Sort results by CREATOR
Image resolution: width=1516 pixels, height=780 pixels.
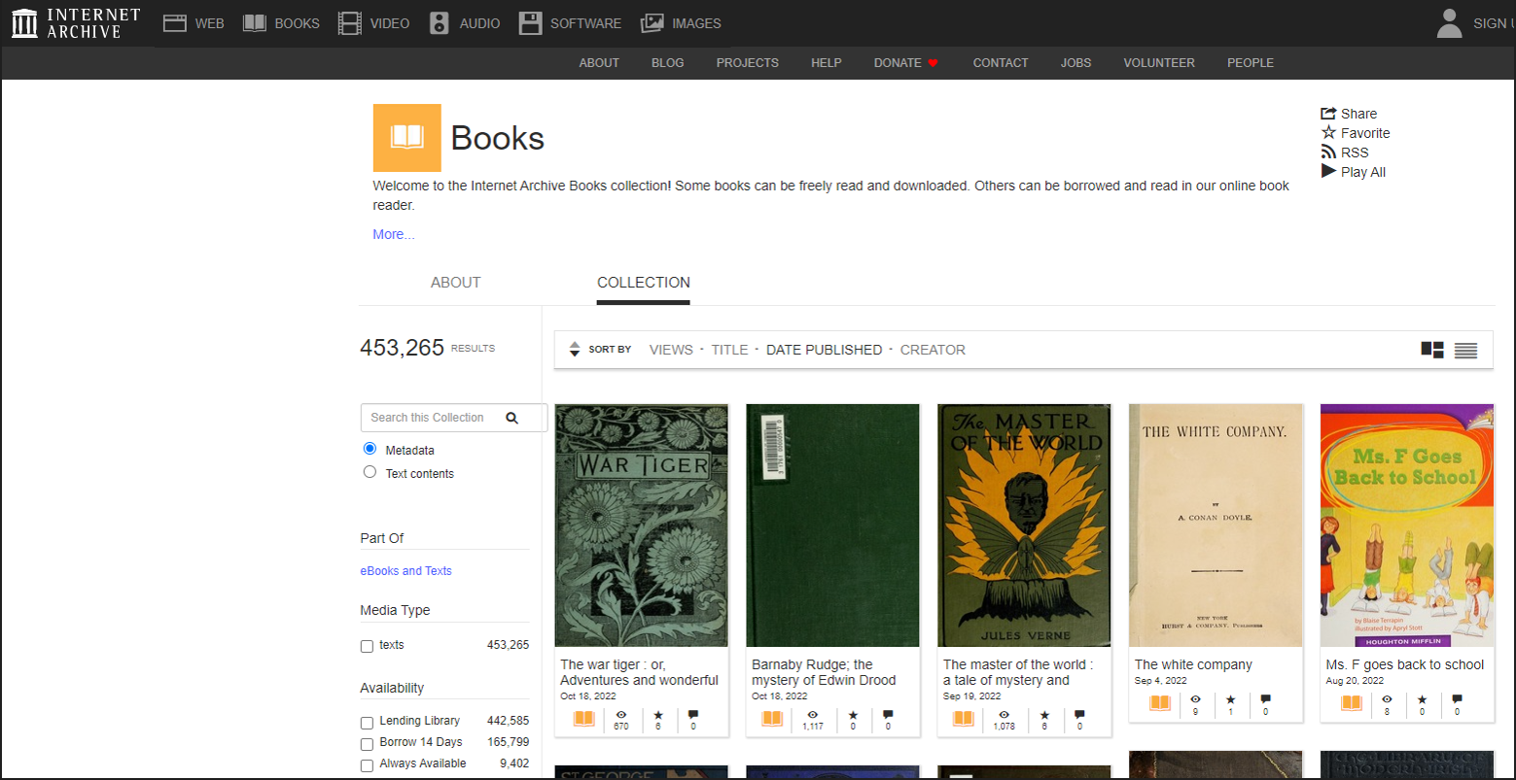tap(933, 350)
